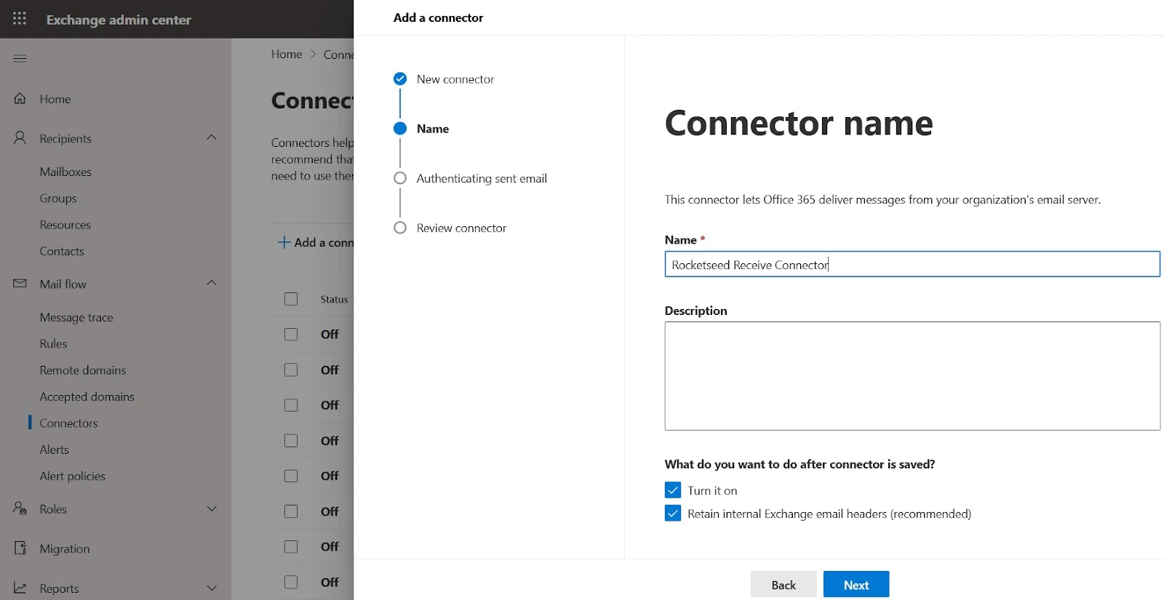Click the Home house icon in sidebar
The image size is (1164, 600).
20,99
